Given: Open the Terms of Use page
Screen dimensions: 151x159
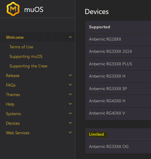Looking at the screenshot, I should (x=21, y=47).
